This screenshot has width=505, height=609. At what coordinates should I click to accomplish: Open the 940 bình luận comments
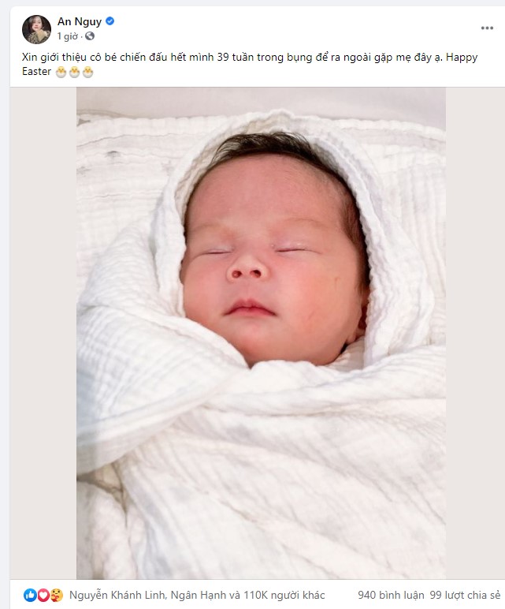(x=391, y=595)
